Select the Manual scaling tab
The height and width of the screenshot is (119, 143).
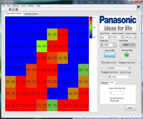(x=104, y=82)
